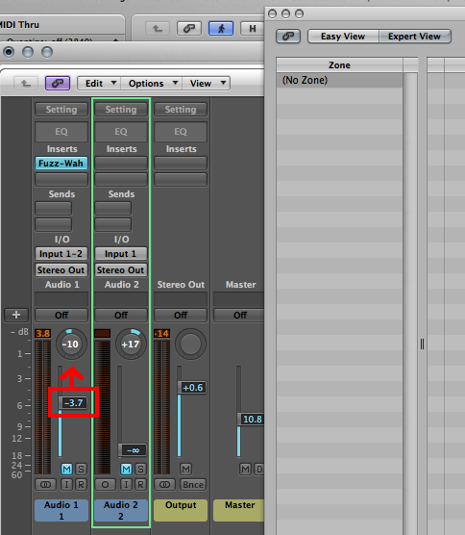The image size is (465, 535).
Task: Click Audio 1 pan knob showing -10
Action: 71,344
